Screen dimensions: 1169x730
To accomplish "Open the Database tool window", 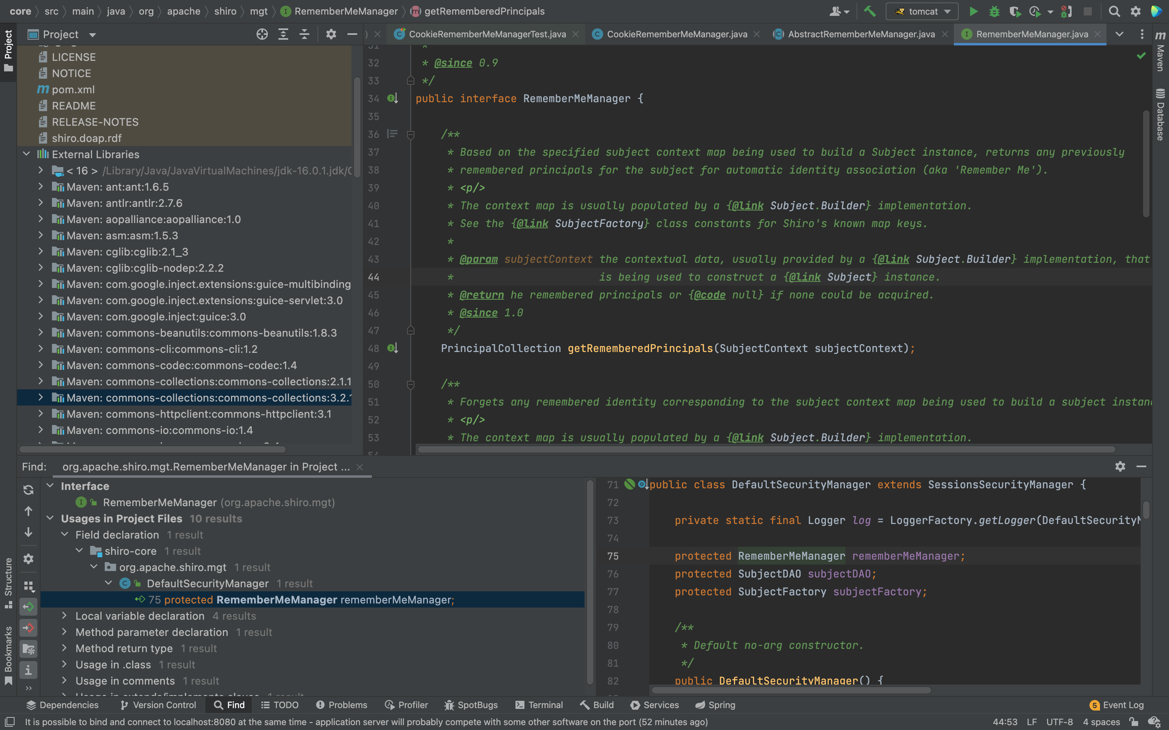I will tap(1160, 115).
